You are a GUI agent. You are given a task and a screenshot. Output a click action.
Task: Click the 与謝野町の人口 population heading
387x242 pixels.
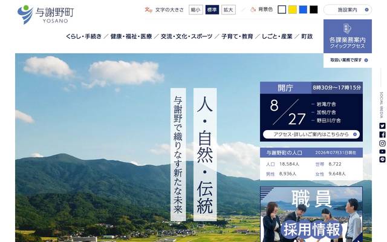tap(284, 152)
